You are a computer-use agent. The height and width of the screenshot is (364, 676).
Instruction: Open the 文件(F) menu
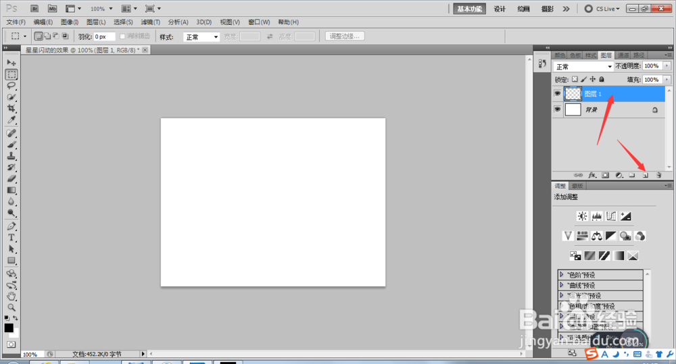[x=16, y=22]
